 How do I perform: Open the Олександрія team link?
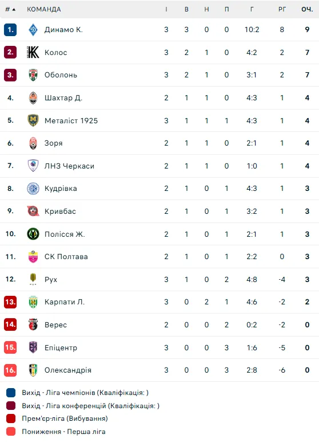(68, 370)
